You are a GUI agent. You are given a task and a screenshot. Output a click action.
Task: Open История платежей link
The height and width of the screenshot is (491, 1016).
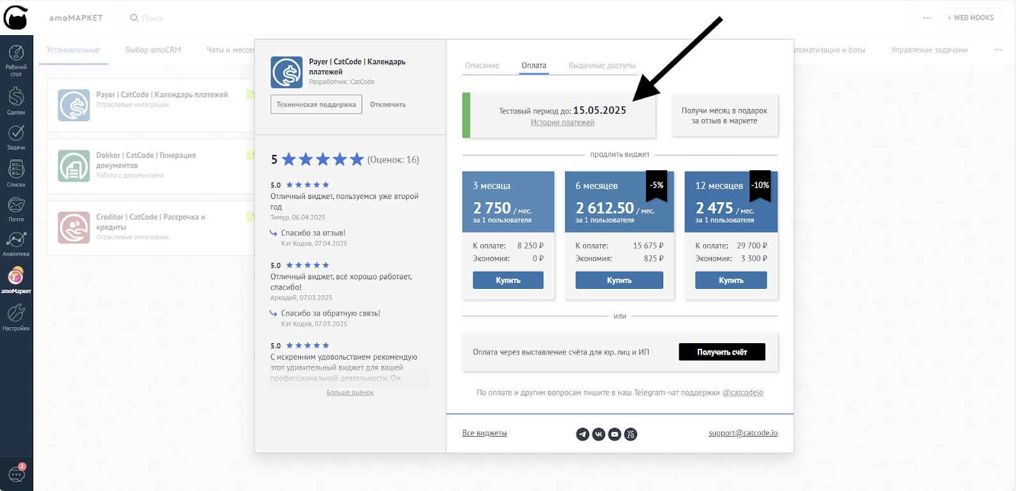[563, 122]
